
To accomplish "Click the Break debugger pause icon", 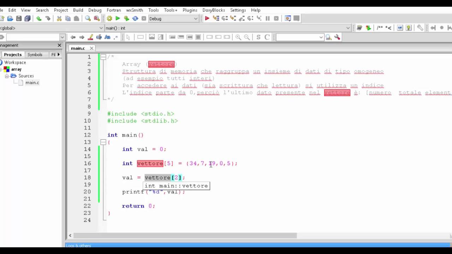I will [268, 19].
